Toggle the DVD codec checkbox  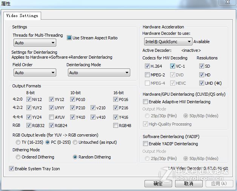[x=172, y=75]
